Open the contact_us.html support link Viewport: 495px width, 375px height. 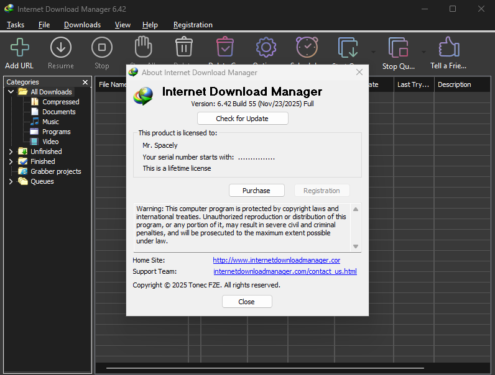285,271
